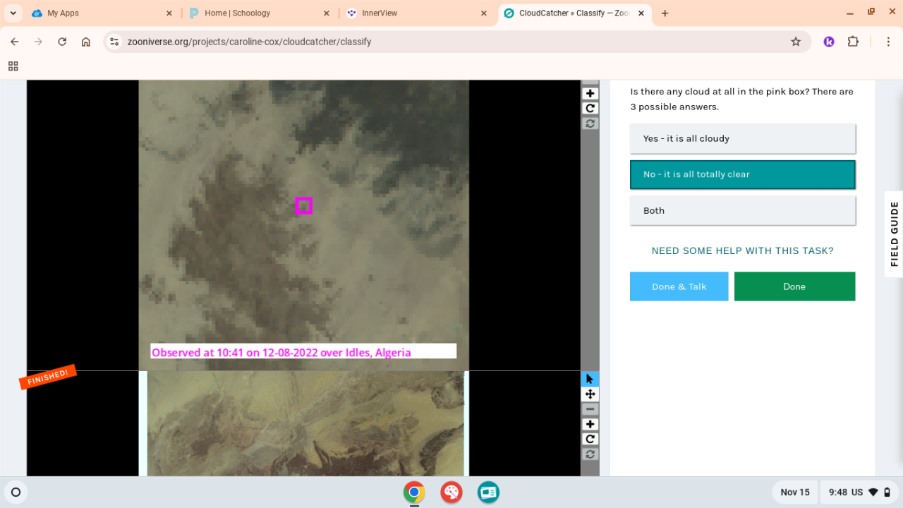View site information icon in address bar
The image size is (903, 508).
point(115,42)
